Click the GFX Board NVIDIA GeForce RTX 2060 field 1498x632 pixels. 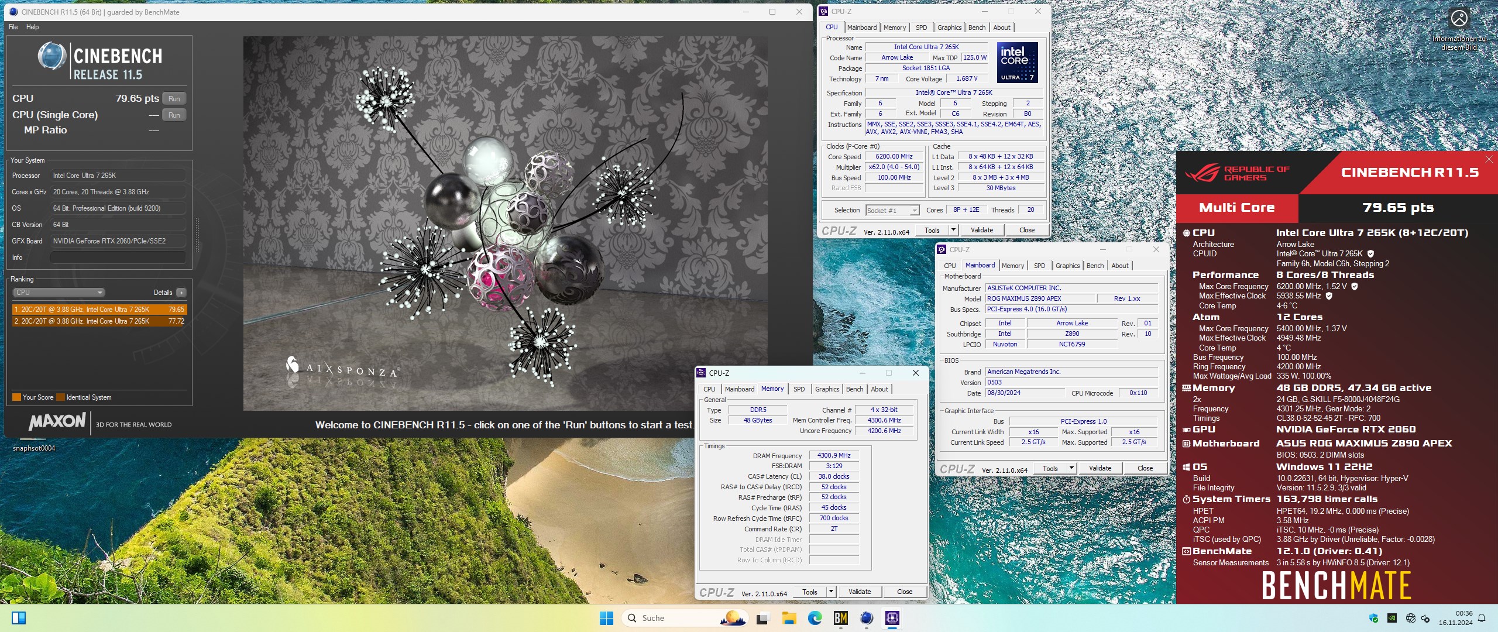(x=118, y=241)
